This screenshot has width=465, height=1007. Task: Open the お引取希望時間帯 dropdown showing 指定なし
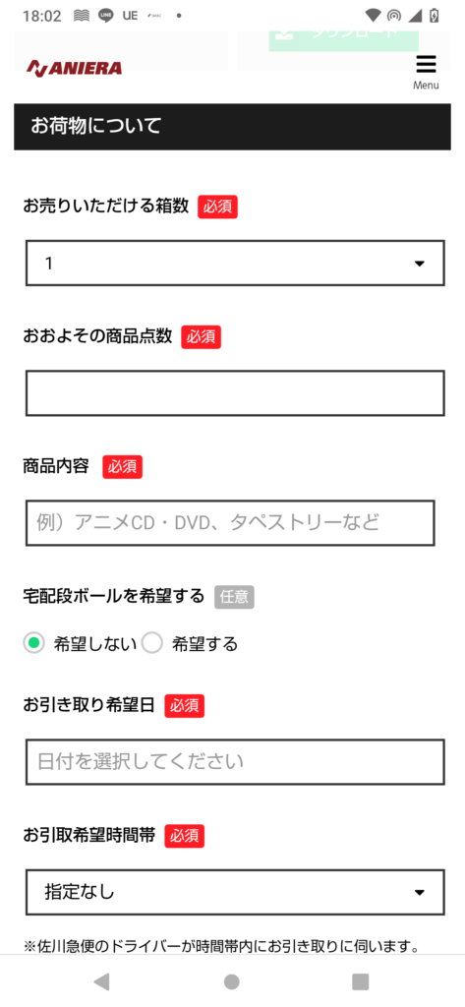pos(235,892)
